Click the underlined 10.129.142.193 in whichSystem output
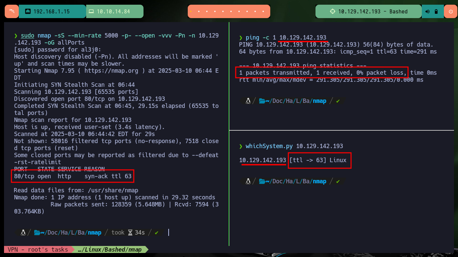Viewport: 458px width, 257px height. (x=263, y=160)
